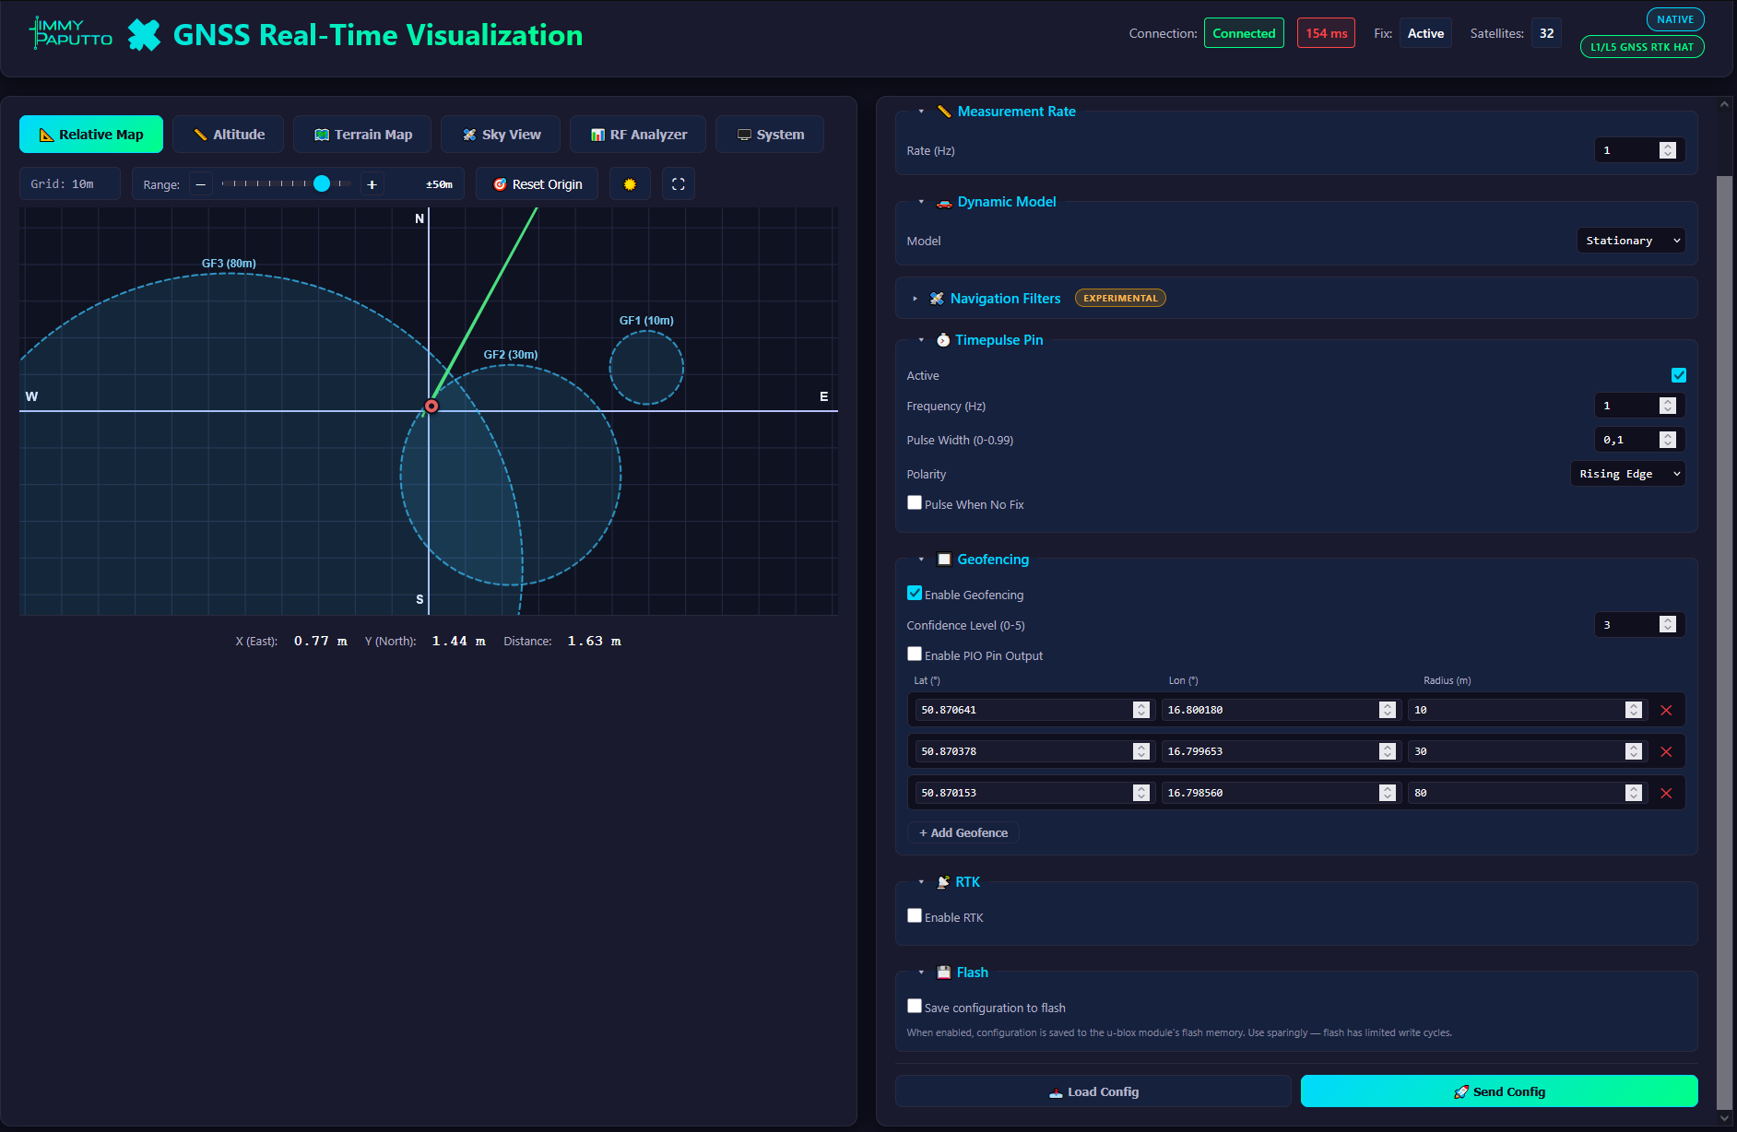The height and width of the screenshot is (1132, 1737).
Task: Click the Pulse Width input field
Action: [x=1640, y=440]
